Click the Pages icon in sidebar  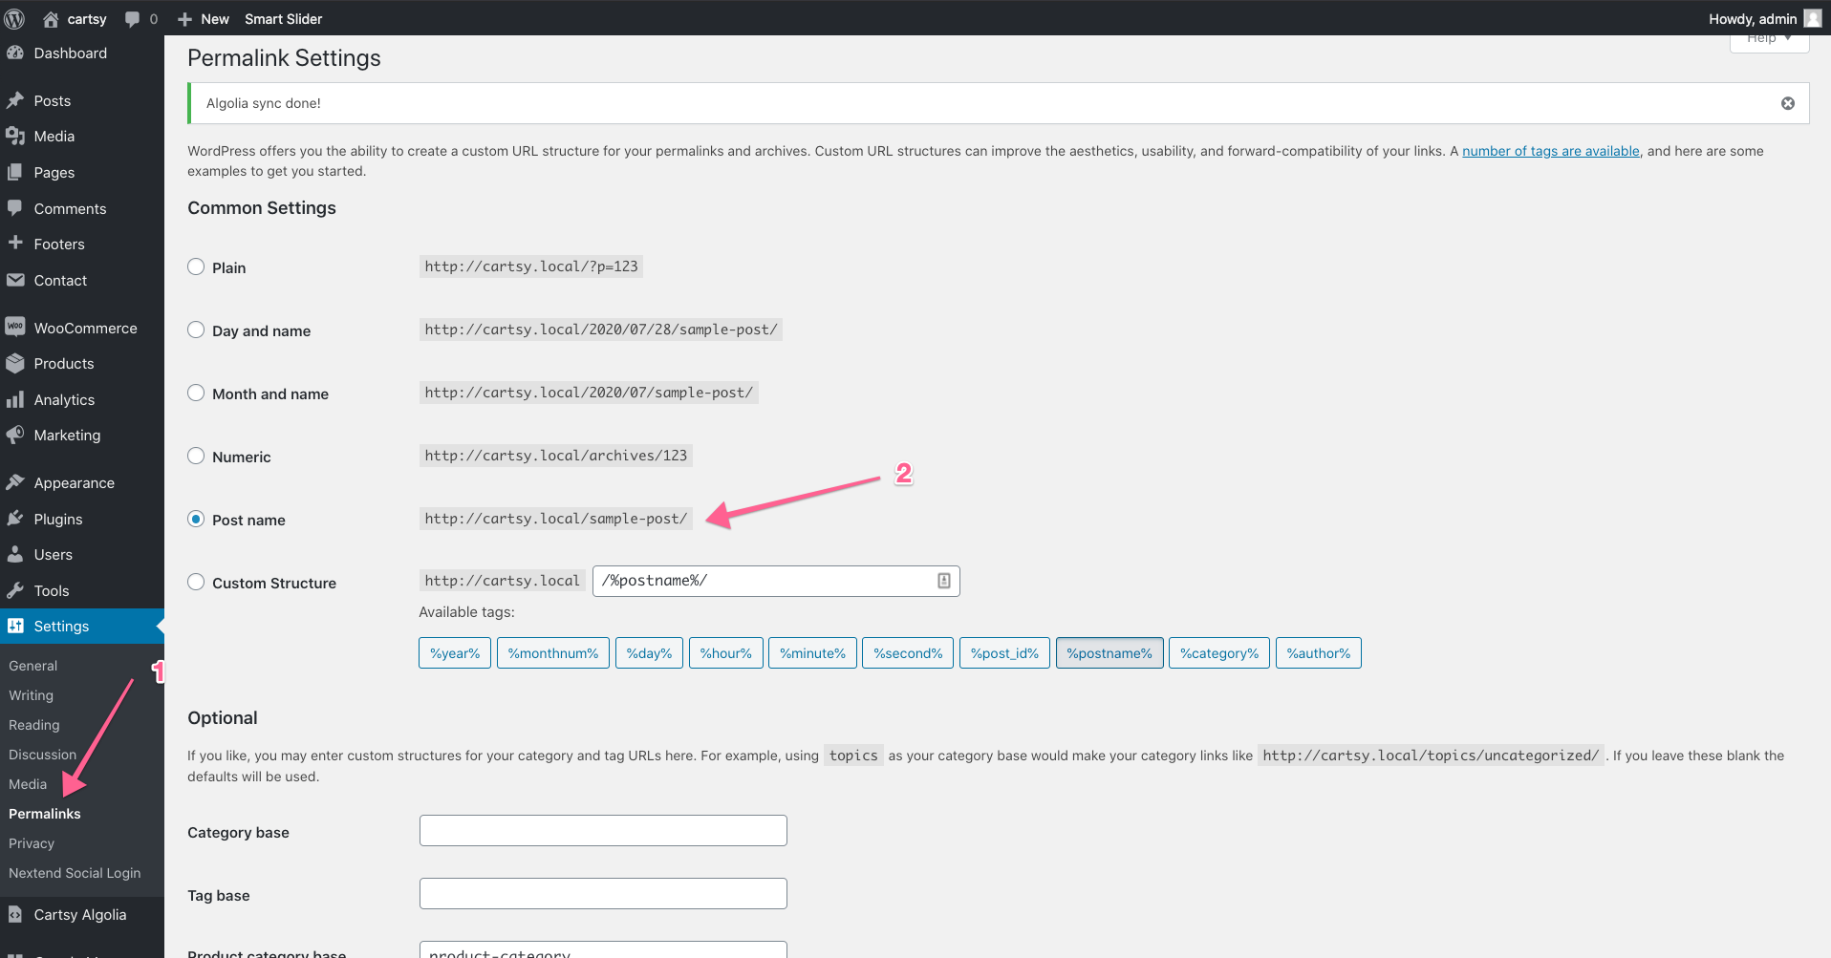15,173
